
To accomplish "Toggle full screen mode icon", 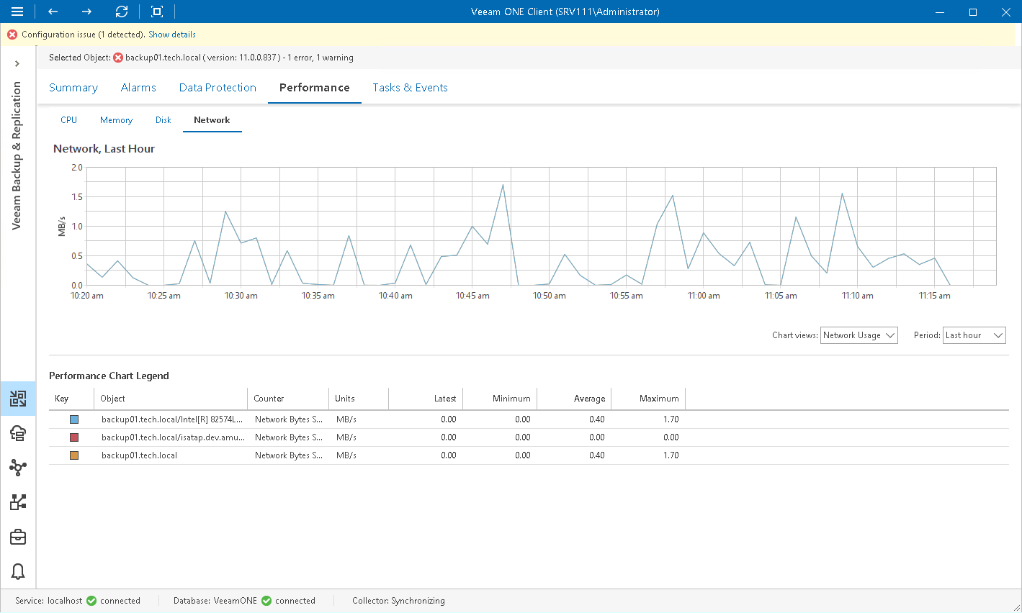I will pos(157,12).
